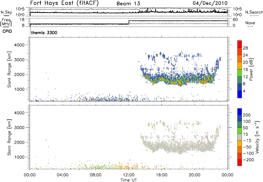Click the 16:00 time tick label

tap(161, 175)
